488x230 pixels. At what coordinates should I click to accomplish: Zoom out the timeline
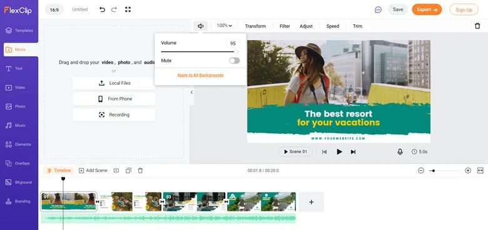click(421, 171)
